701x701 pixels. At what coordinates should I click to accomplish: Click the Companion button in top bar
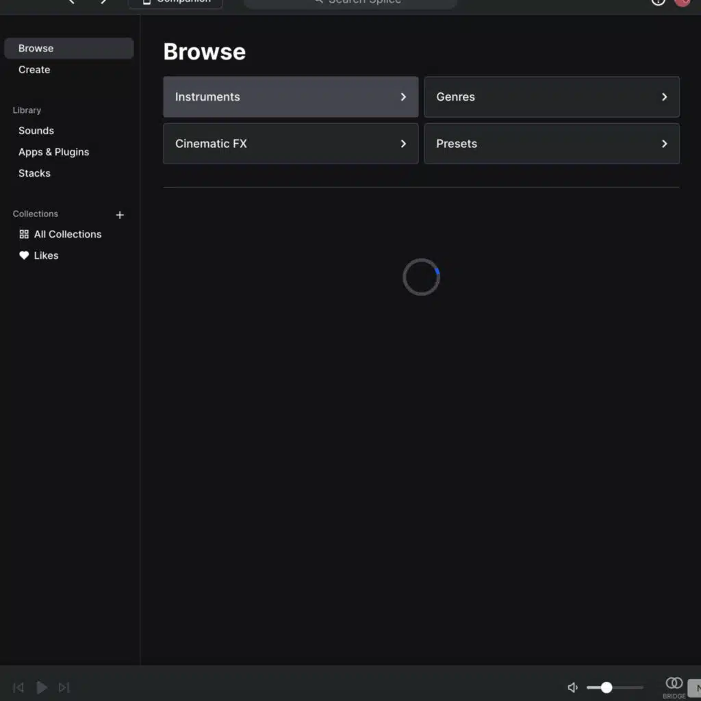tap(175, 3)
